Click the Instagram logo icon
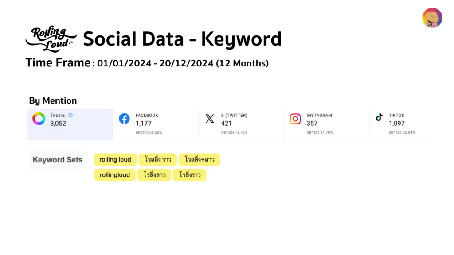This screenshot has height=255, width=454. (x=295, y=119)
